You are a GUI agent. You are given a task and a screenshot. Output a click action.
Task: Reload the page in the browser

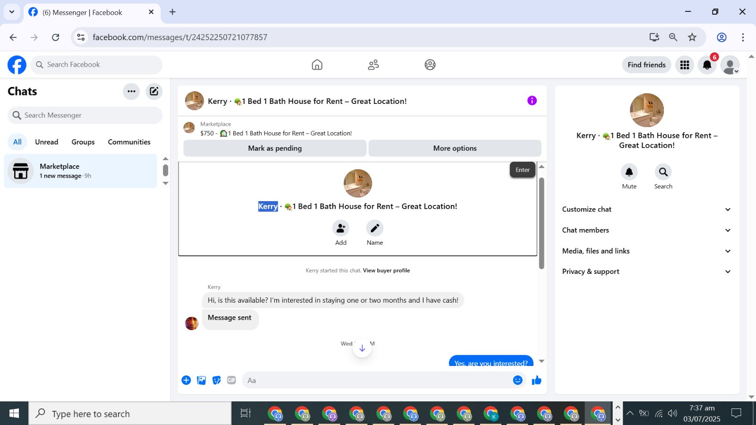(55, 37)
